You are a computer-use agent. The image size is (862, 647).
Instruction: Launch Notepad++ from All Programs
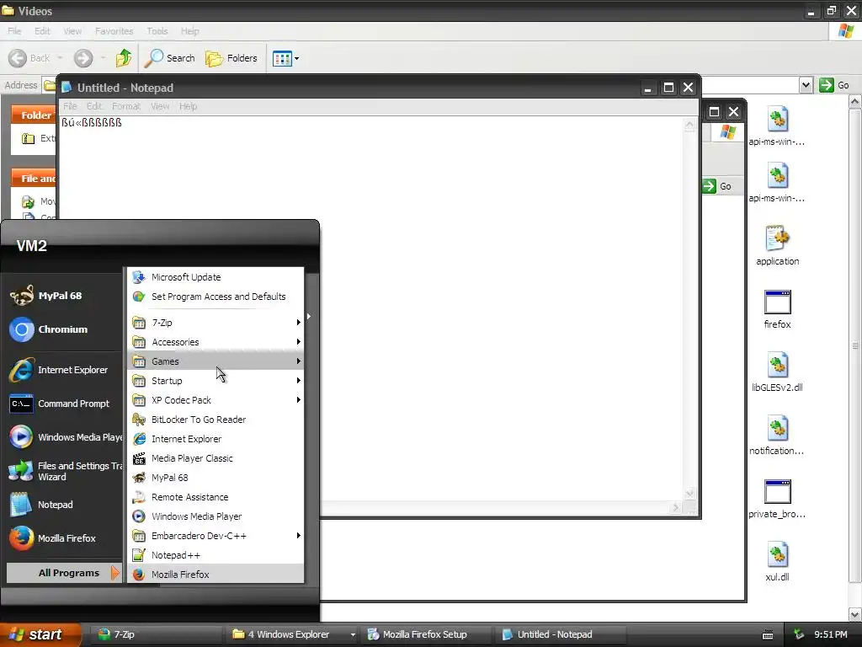click(x=215, y=555)
